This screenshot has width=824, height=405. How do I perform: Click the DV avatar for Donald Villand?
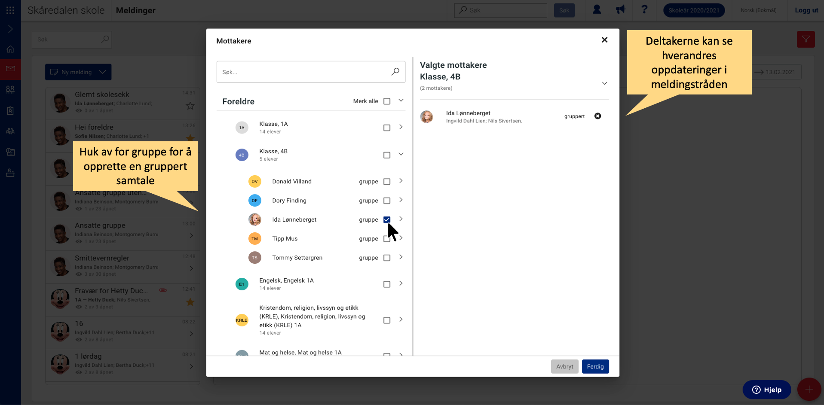(x=255, y=181)
